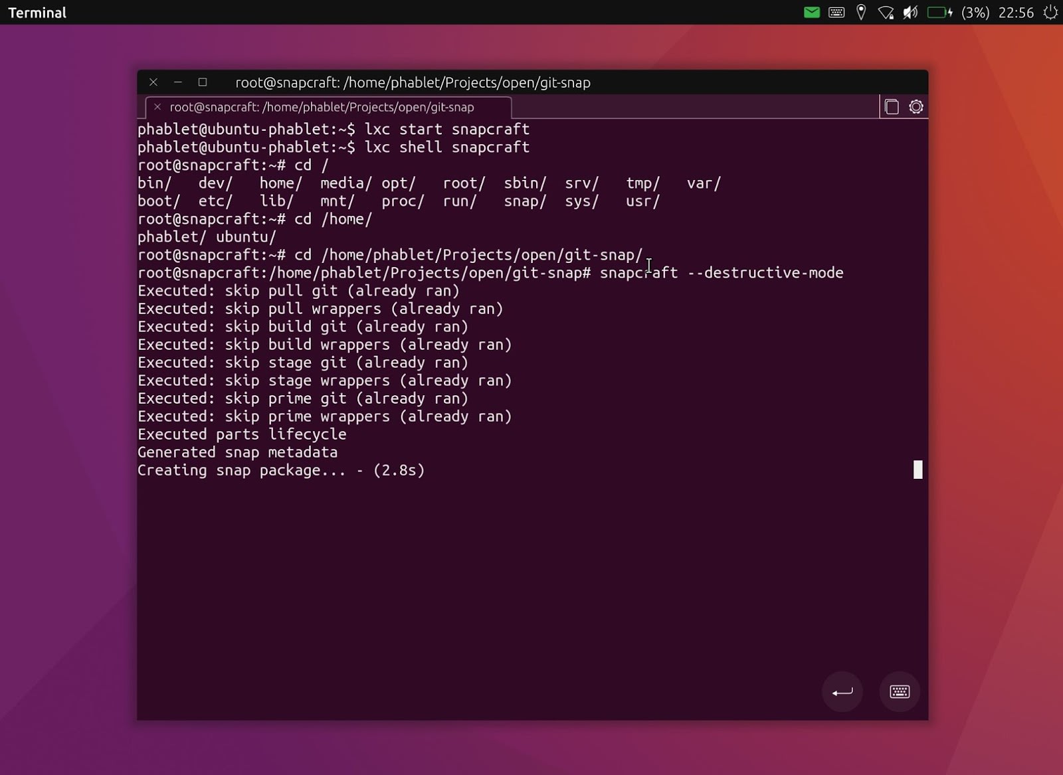Viewport: 1063px width, 775px height.
Task: Click the Terminal label in top panel
Action: 37,13
